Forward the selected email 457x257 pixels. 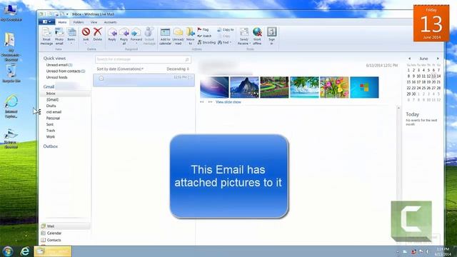(x=136, y=36)
